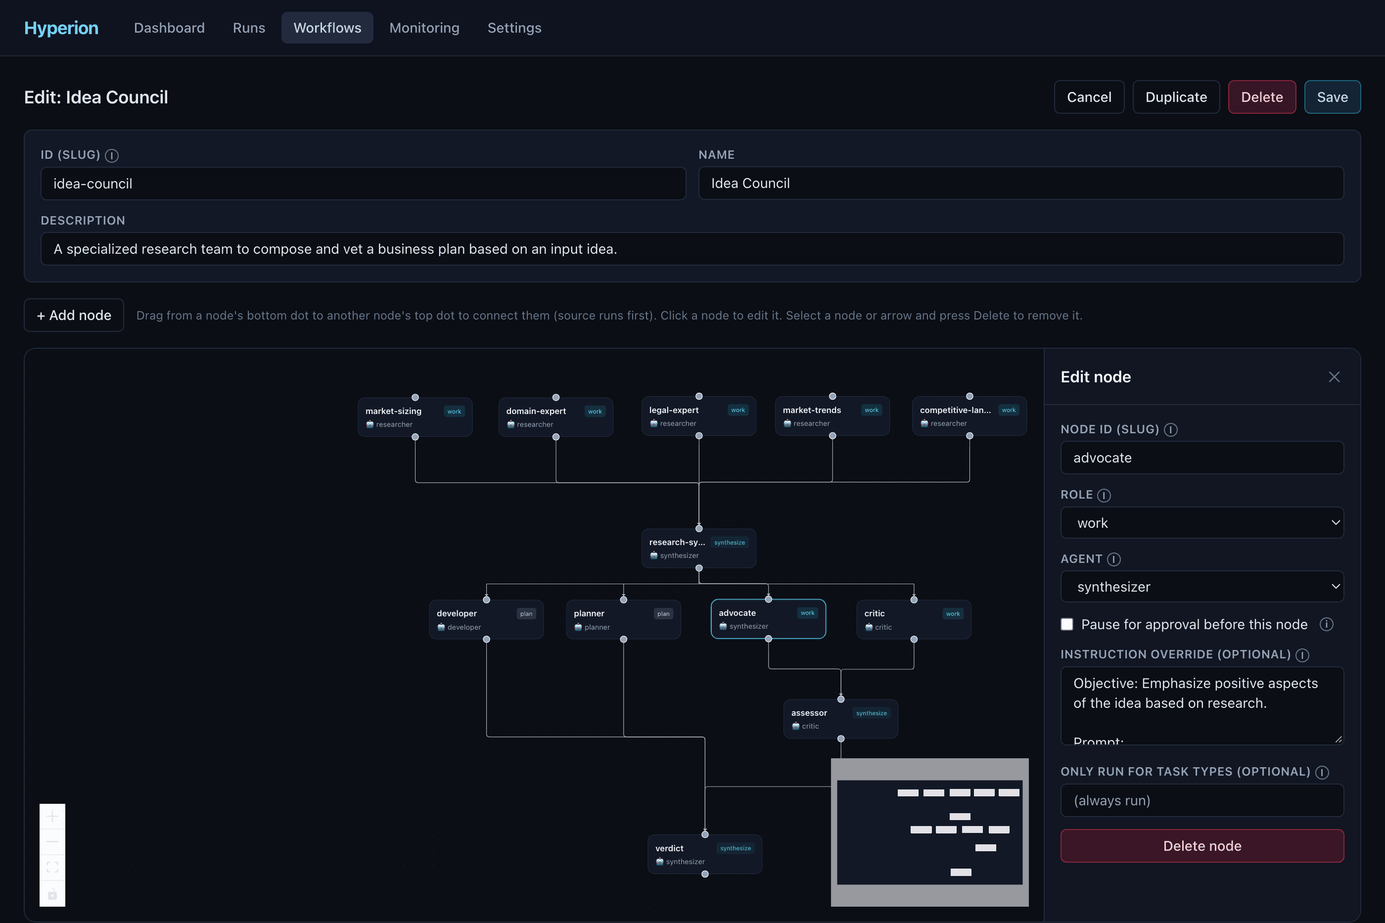
Task: Open the ROLE dropdown showing work
Action: [1202, 523]
